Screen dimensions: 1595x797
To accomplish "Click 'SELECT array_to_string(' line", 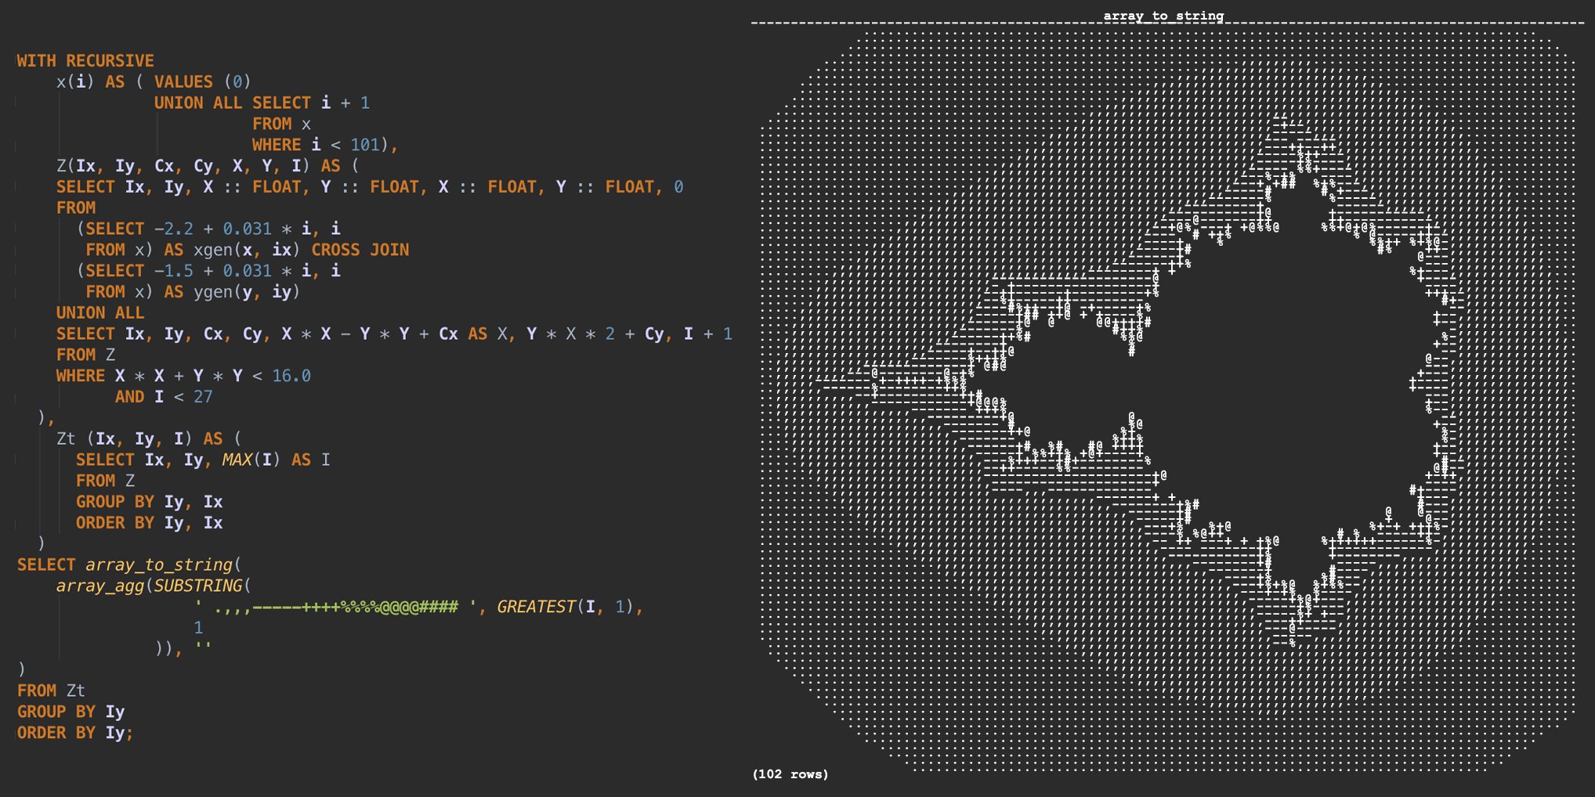I will coord(129,564).
